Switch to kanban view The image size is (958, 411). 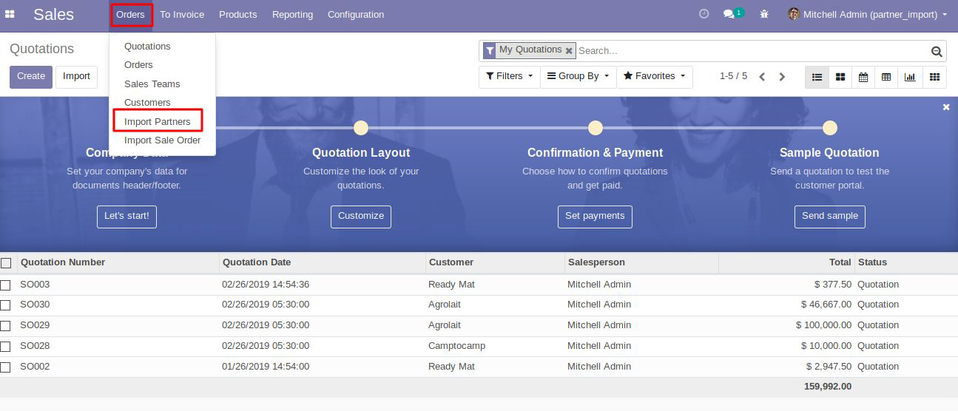(840, 76)
